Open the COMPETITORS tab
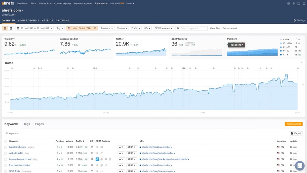Image resolution: width=307 pixels, height=173 pixels. 28,20
